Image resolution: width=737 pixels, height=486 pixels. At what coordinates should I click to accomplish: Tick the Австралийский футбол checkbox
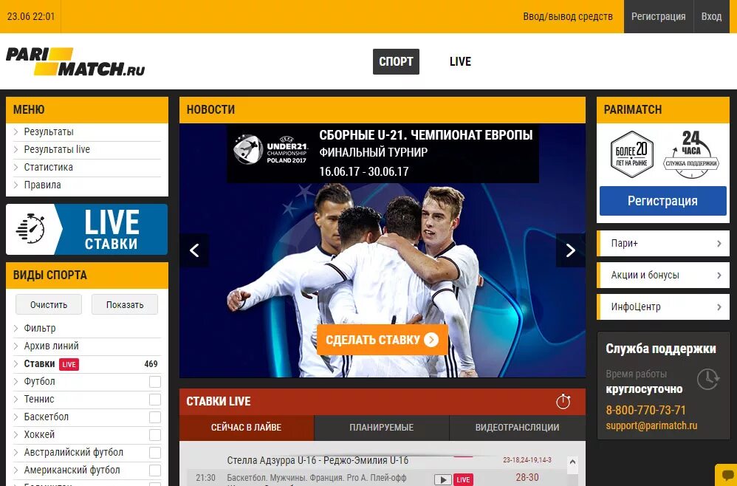pyautogui.click(x=154, y=453)
